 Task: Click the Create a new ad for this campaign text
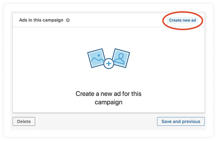(109, 98)
